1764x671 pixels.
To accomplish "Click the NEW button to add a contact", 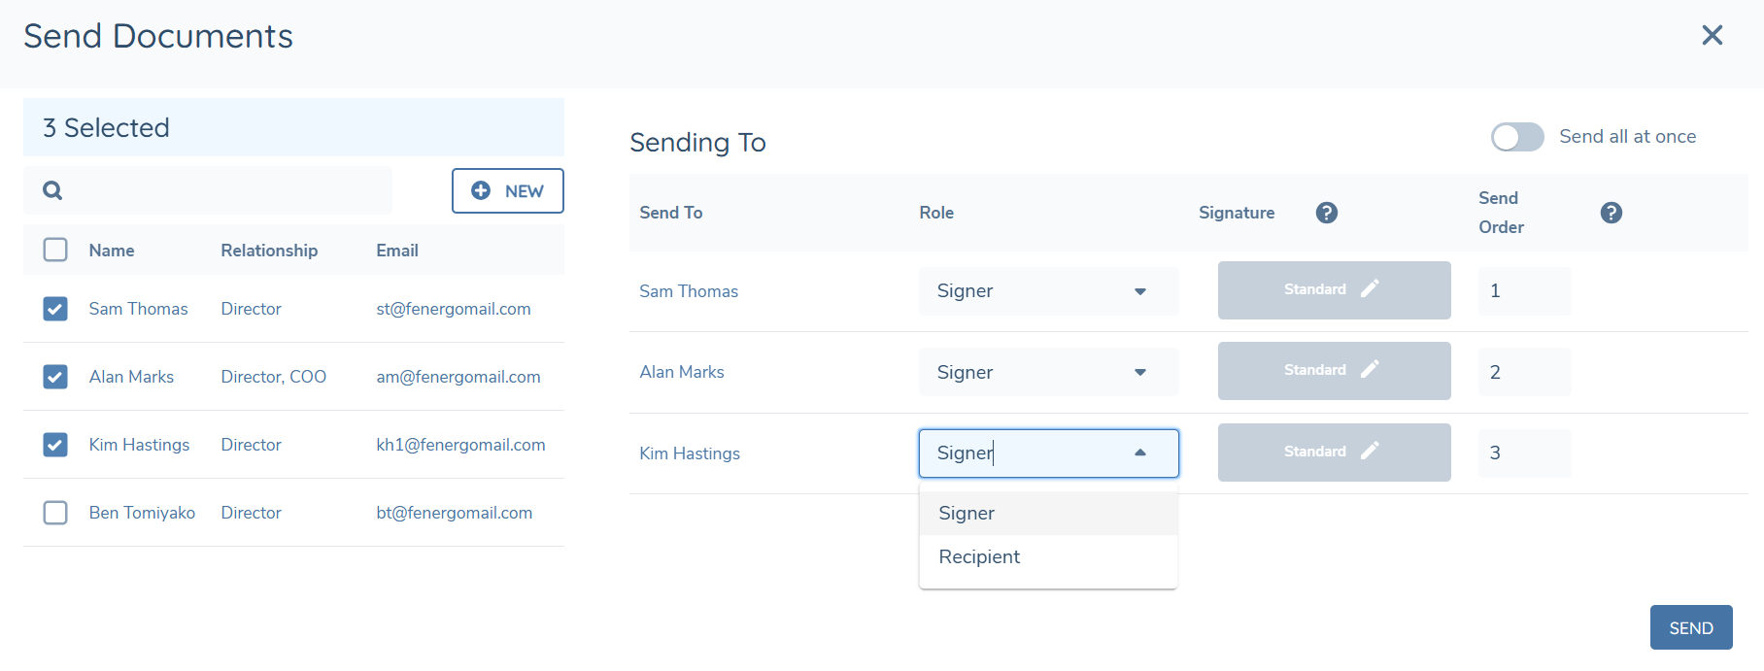I will pyautogui.click(x=507, y=190).
